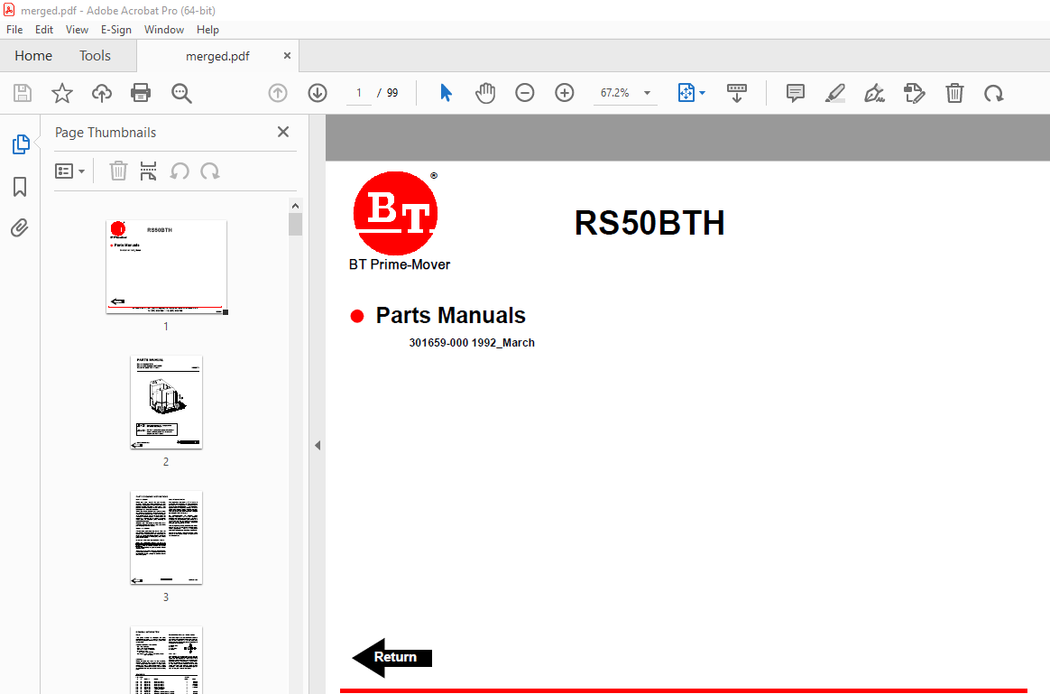Image resolution: width=1050 pixels, height=694 pixels.
Task: Close the merged.pdf tab
Action: [x=287, y=56]
